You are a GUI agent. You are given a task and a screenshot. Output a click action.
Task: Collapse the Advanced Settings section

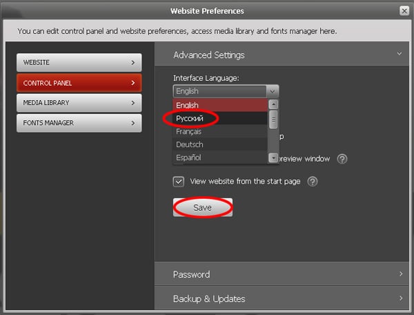(x=399, y=54)
